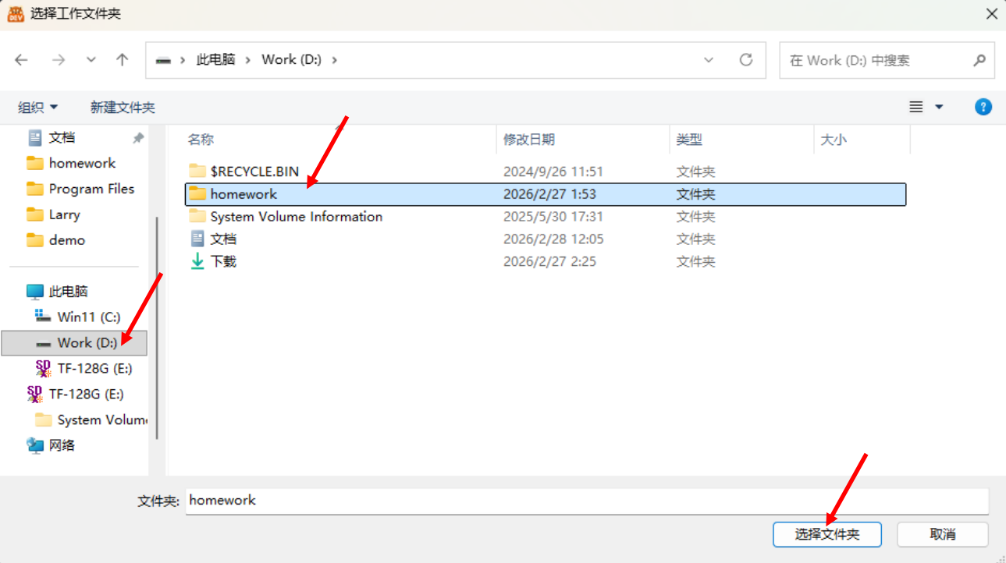The image size is (1006, 563).
Task: Click the 取消 cancel button
Action: (x=942, y=534)
